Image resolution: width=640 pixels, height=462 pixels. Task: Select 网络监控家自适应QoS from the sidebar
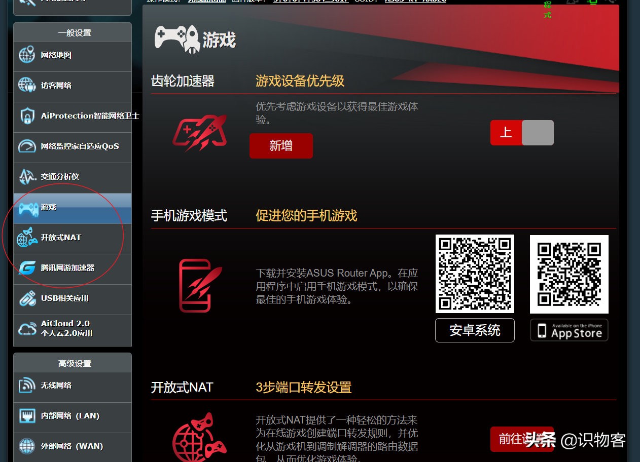(x=73, y=147)
